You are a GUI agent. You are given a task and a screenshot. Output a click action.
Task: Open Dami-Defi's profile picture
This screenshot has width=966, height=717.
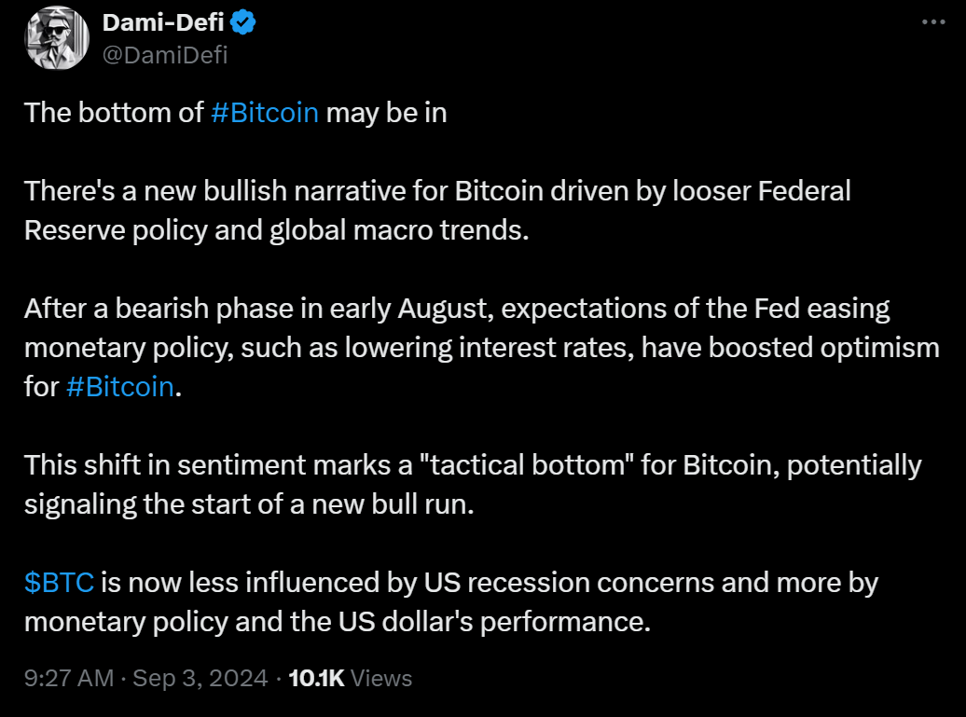(57, 39)
